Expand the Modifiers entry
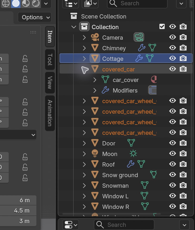 (95, 90)
